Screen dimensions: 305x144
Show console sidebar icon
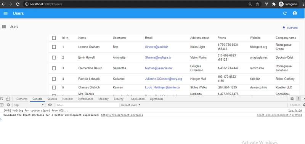2,105
